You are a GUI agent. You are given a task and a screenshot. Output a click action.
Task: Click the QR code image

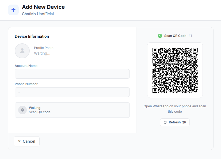(x=175, y=70)
